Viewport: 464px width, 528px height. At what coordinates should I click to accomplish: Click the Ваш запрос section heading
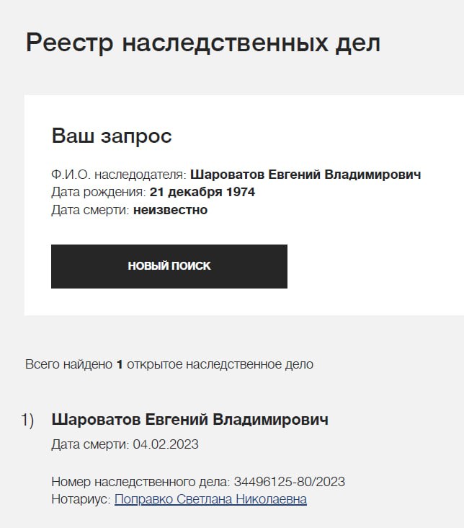pyautogui.click(x=112, y=136)
